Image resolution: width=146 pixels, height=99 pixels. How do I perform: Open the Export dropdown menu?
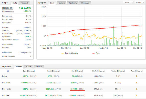pyautogui.click(x=139, y=3)
